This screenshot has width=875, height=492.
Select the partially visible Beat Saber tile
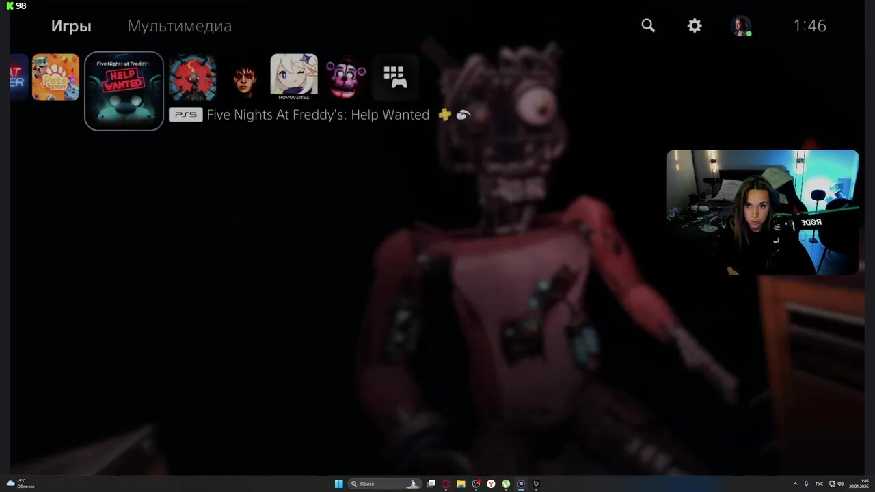point(18,77)
